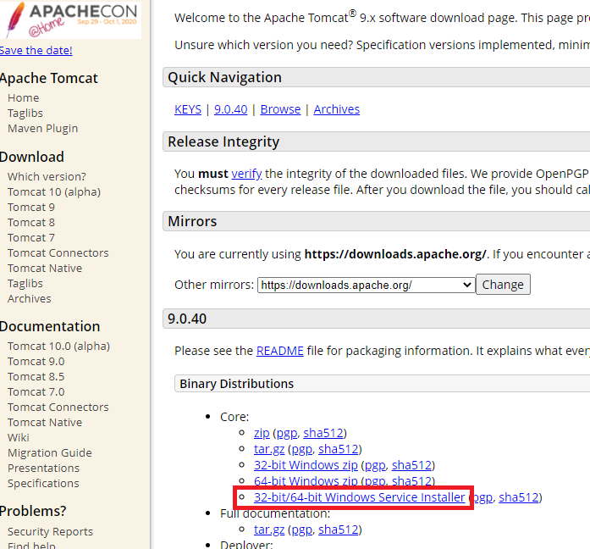The width and height of the screenshot is (590, 549).
Task: Download Full documentation tar.gz
Action: point(269,530)
